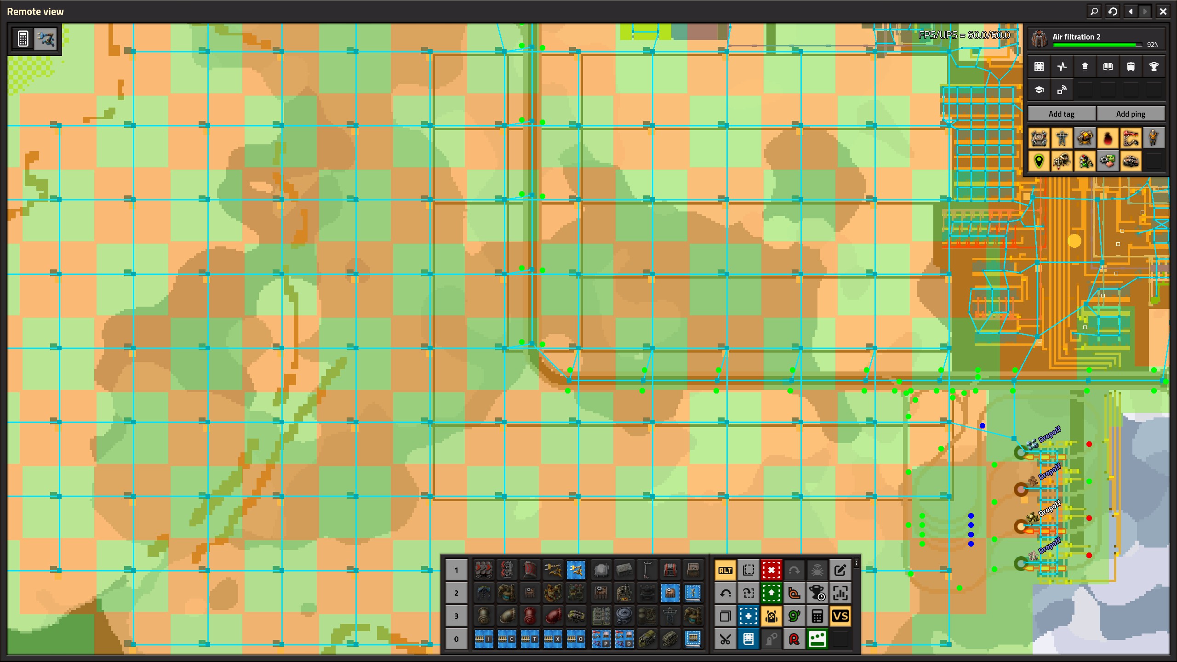Click the Factoriopedia open-book icon
Screen dimensions: 1177x662
(1108, 67)
